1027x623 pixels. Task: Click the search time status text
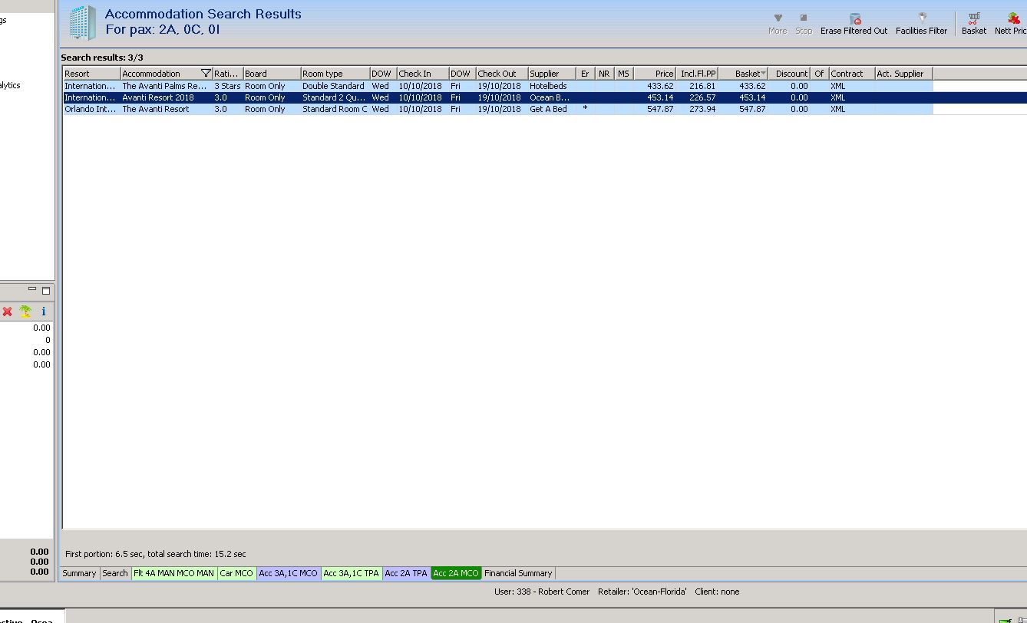click(x=156, y=554)
